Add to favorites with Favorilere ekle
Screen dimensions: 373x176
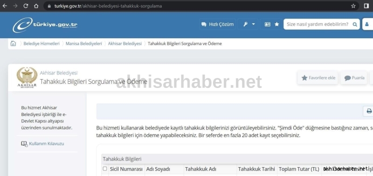coord(318,78)
